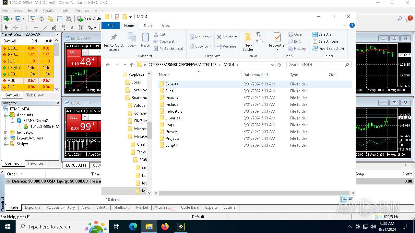Click the Market Watch vertical scrollbar
The width and height of the screenshot is (415, 233).
pos(57,64)
